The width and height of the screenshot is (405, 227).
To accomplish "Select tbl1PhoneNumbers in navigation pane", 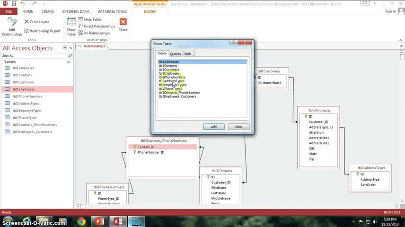I will pos(37,96).
